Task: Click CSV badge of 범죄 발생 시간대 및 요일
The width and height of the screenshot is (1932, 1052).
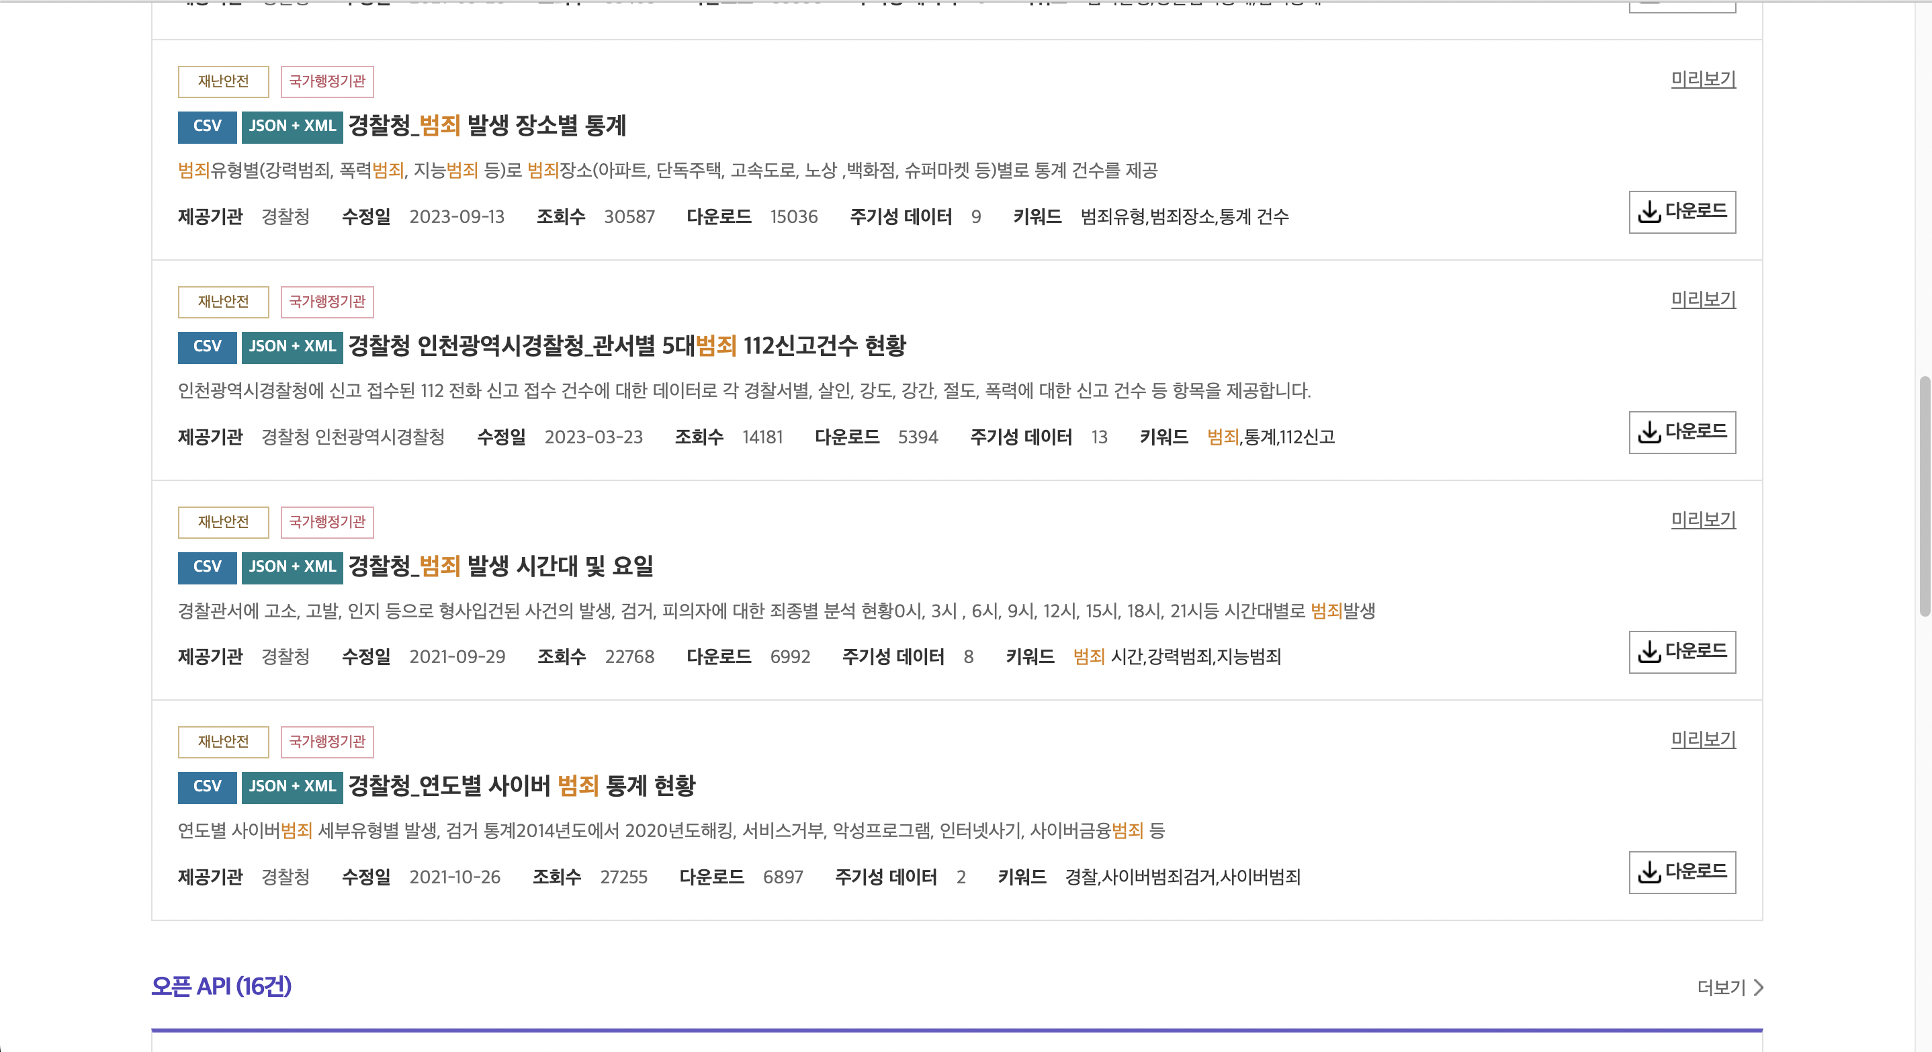Action: 207,567
